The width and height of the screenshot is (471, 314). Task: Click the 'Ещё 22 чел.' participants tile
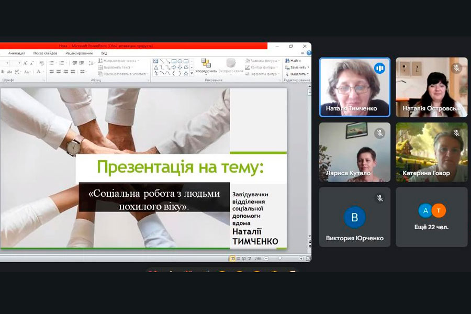pos(431,217)
